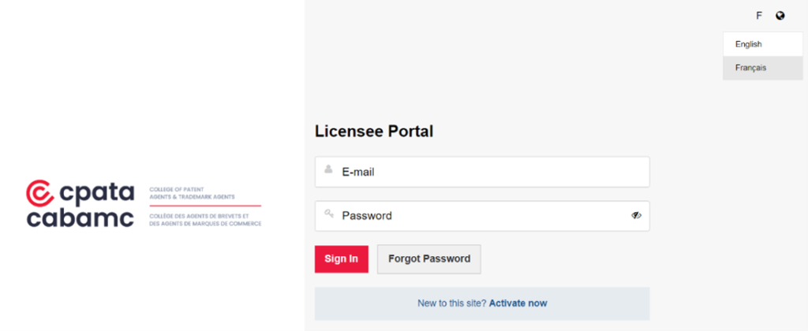Select the Collège des Agents de Brevets tagline

[x=205, y=220]
